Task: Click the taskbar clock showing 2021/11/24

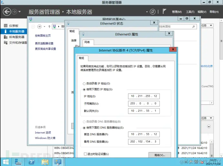Action: coord(213,162)
